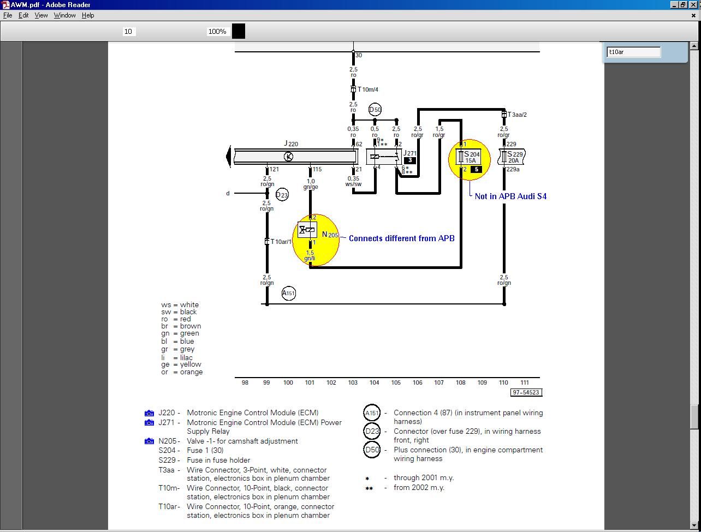Click the 'gn = green' colour code line
Screen dimensions: 701x532
(180, 333)
